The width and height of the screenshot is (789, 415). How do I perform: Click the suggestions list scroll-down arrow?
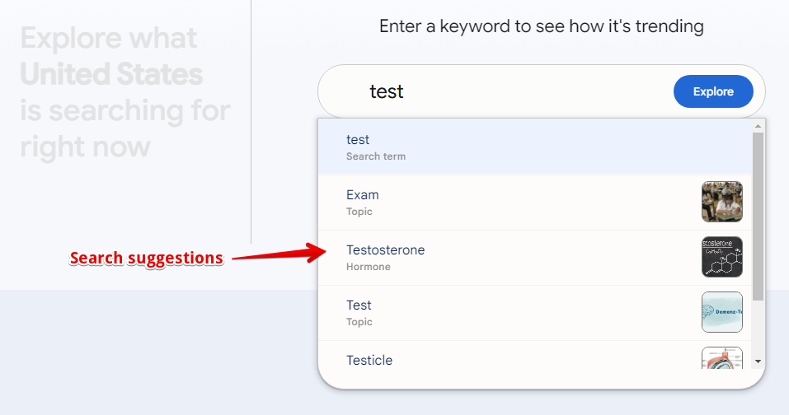tap(758, 361)
